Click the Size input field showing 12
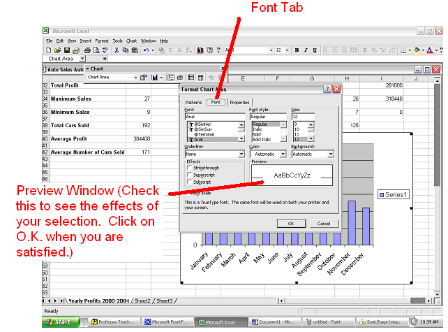 point(303,117)
